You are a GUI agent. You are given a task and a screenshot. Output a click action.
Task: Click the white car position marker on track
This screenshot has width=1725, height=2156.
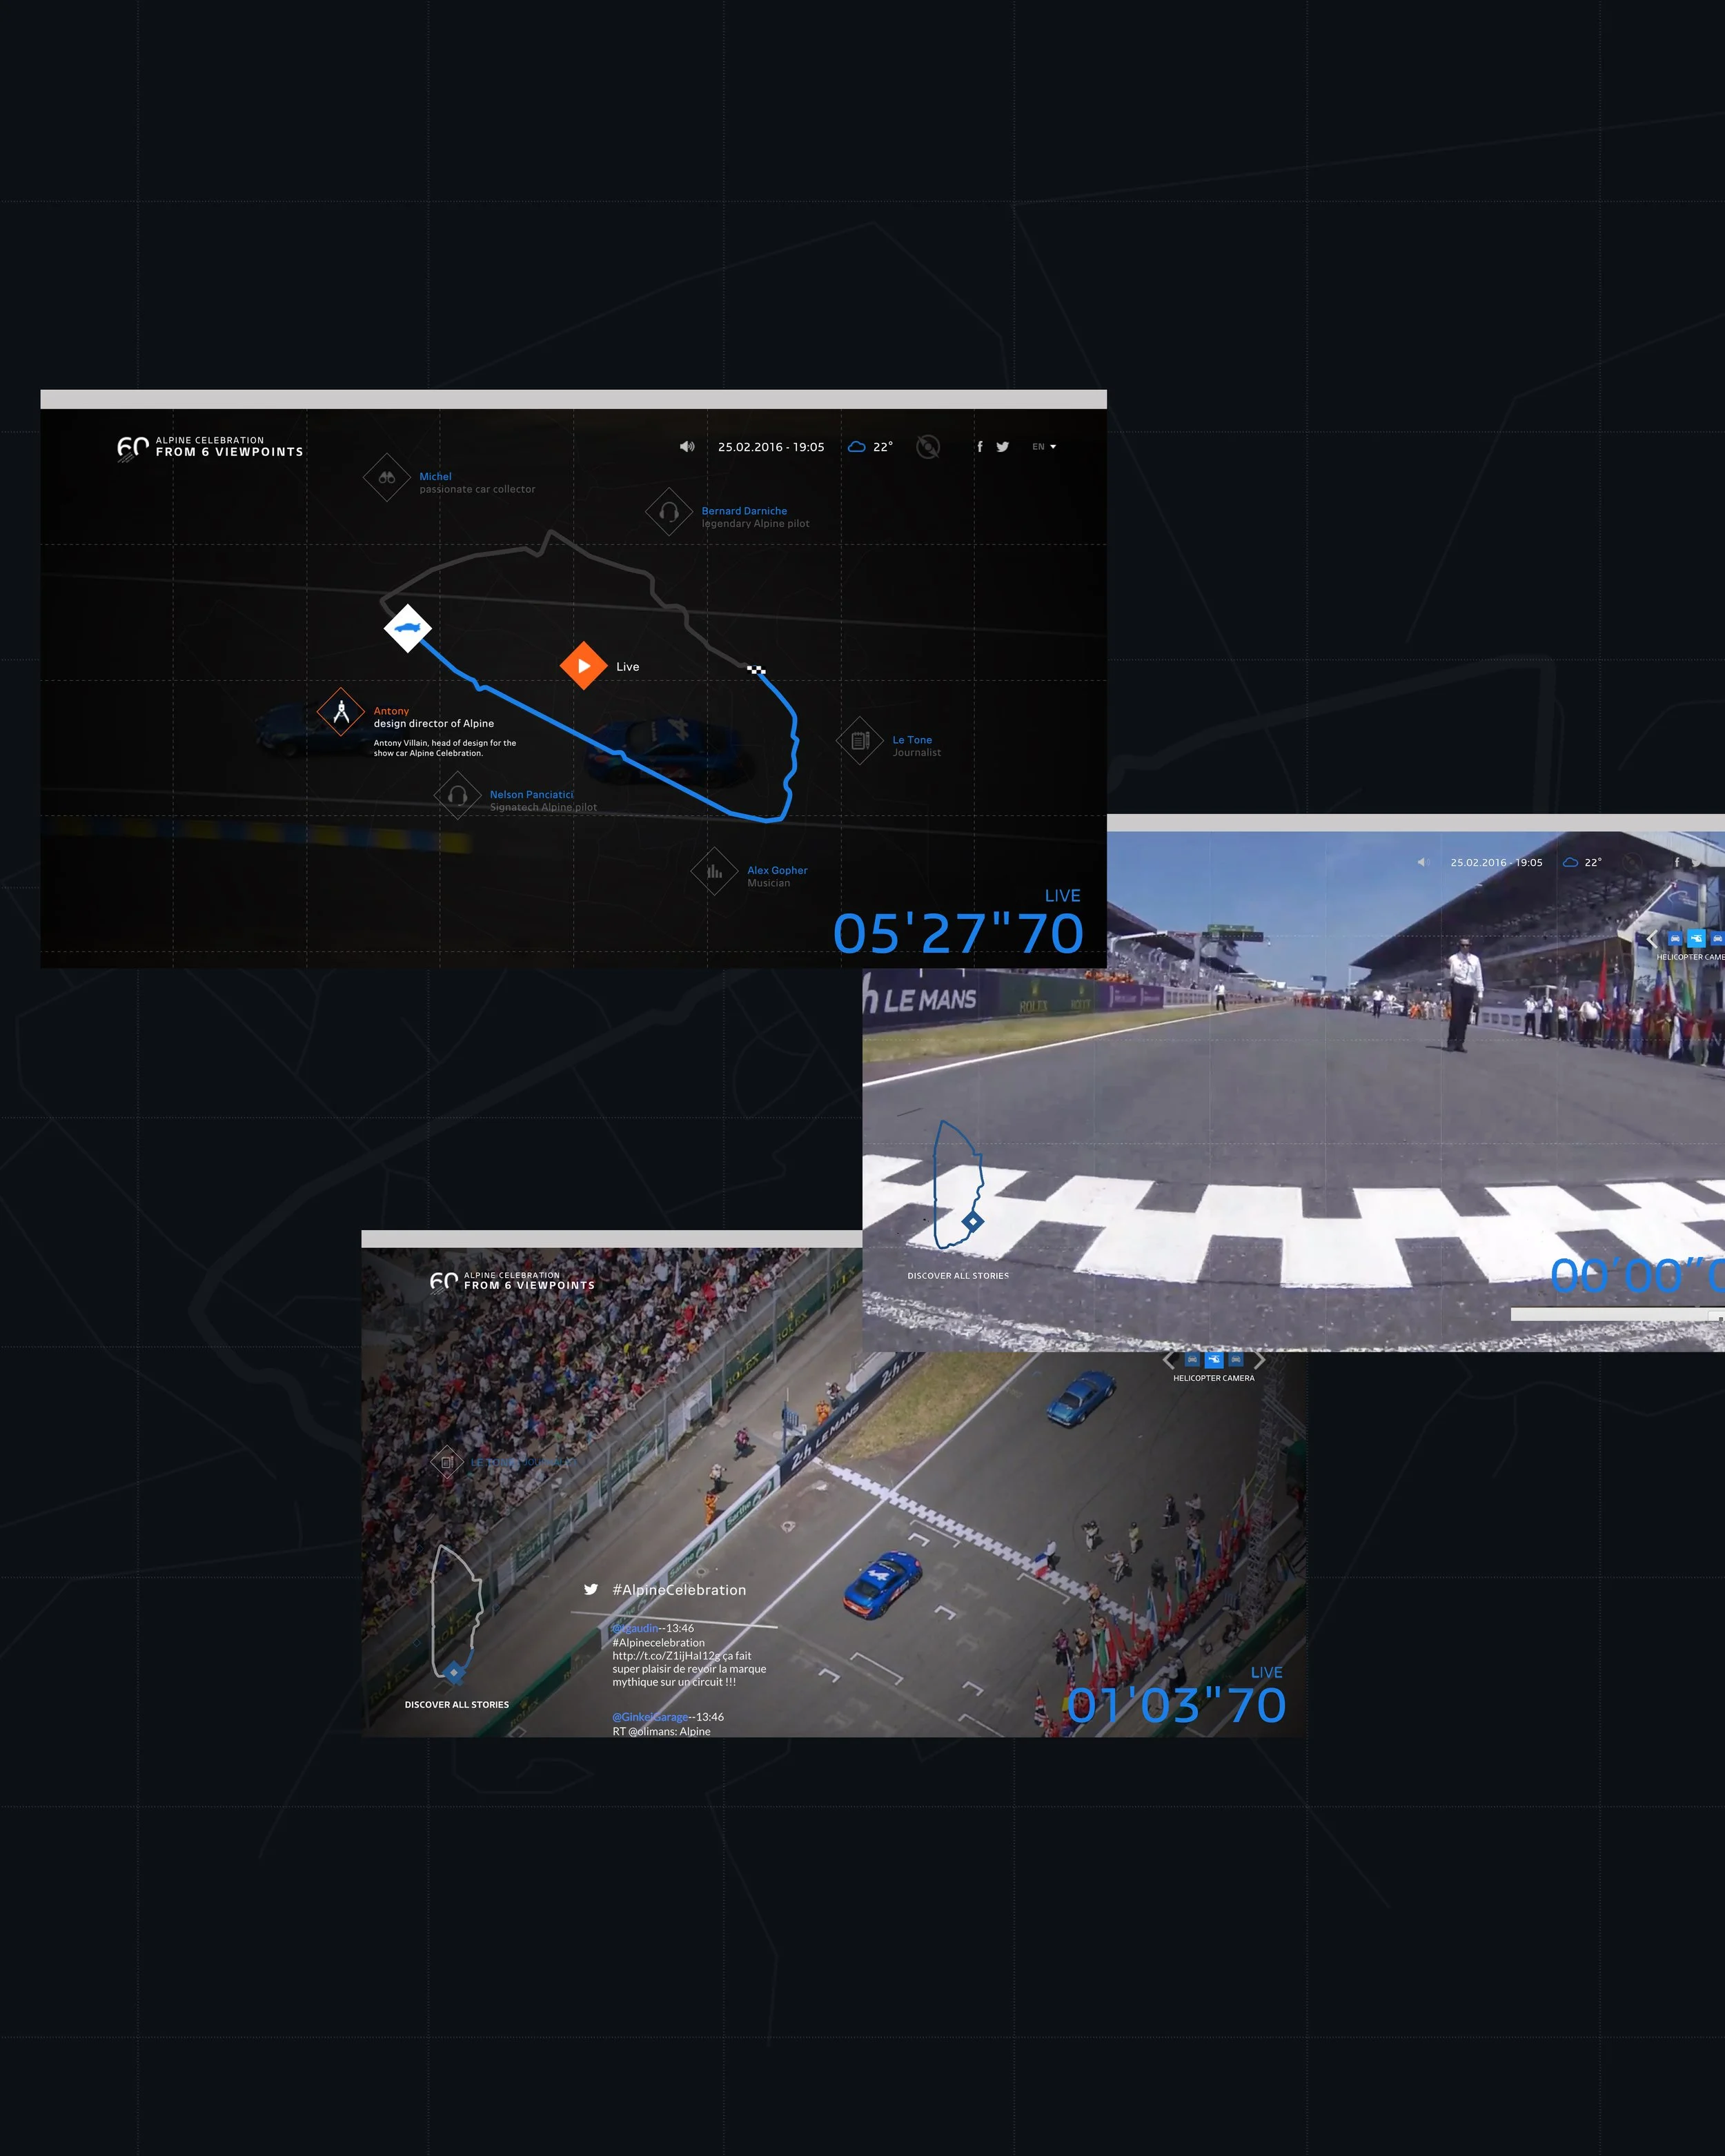(408, 628)
